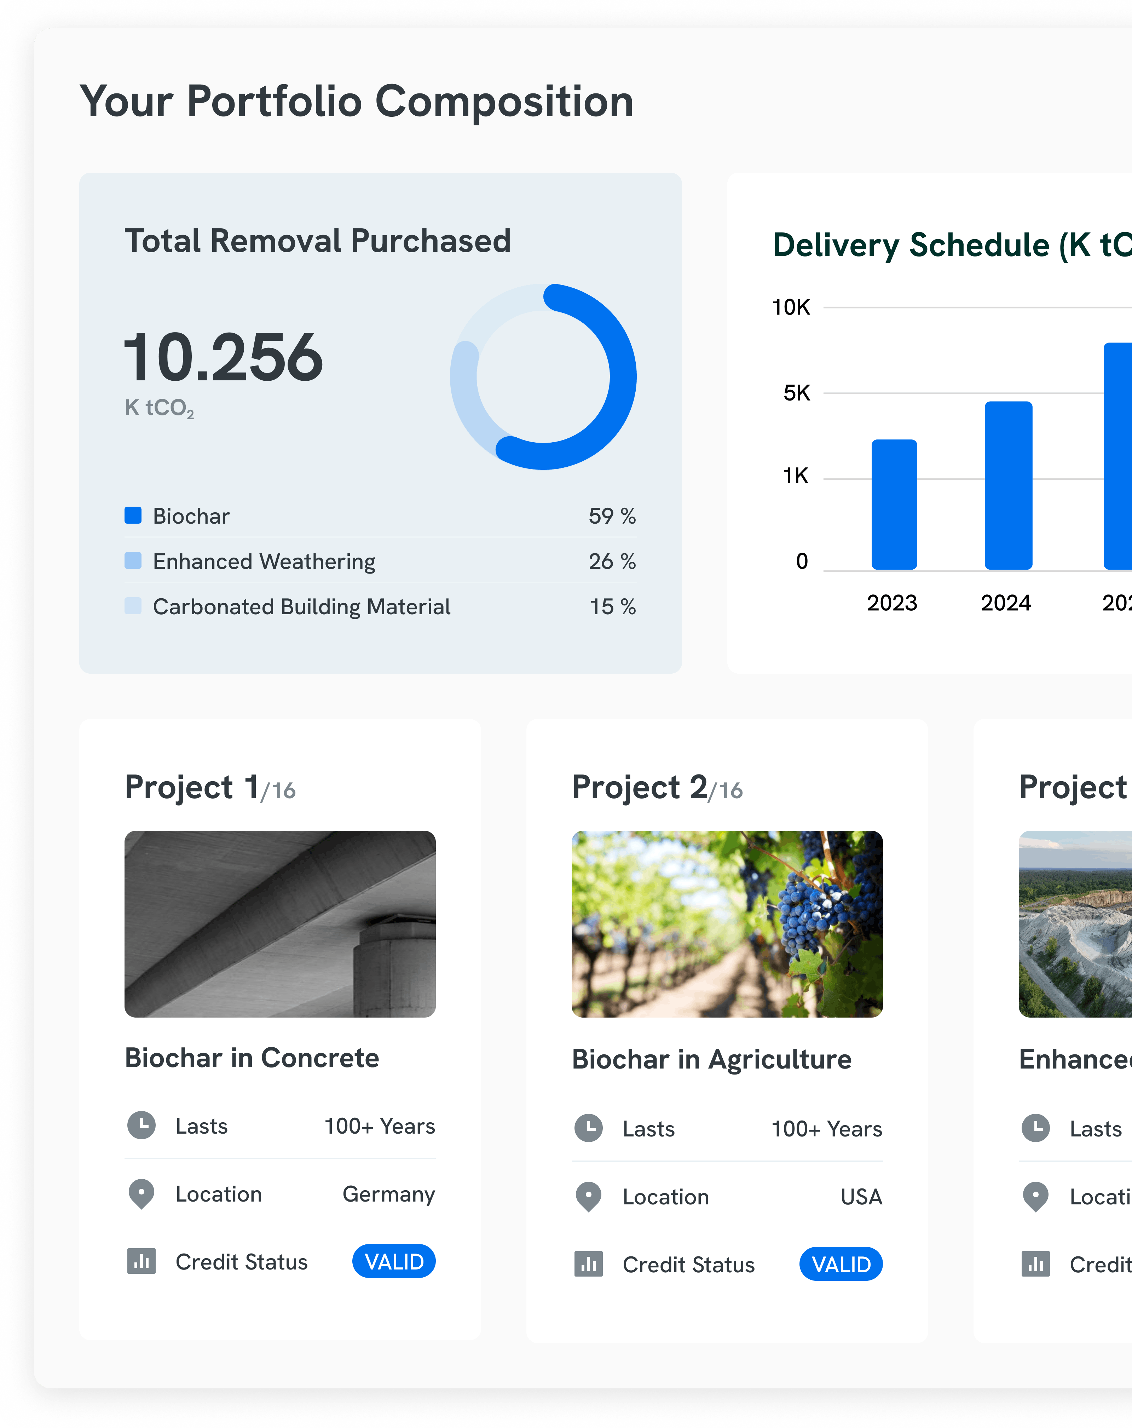Click the third project's location pin icon
The height and width of the screenshot is (1428, 1132).
click(x=1035, y=1196)
